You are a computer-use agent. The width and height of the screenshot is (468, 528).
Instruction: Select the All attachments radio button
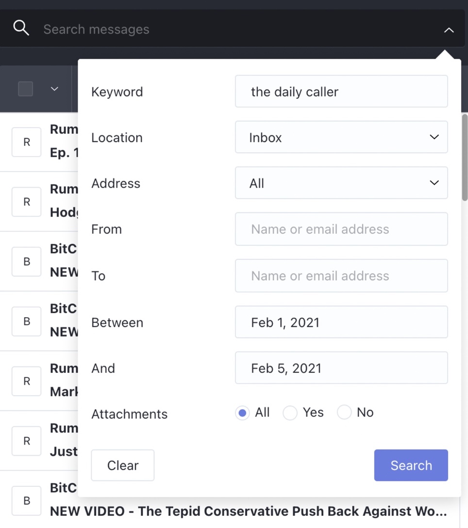[242, 413]
